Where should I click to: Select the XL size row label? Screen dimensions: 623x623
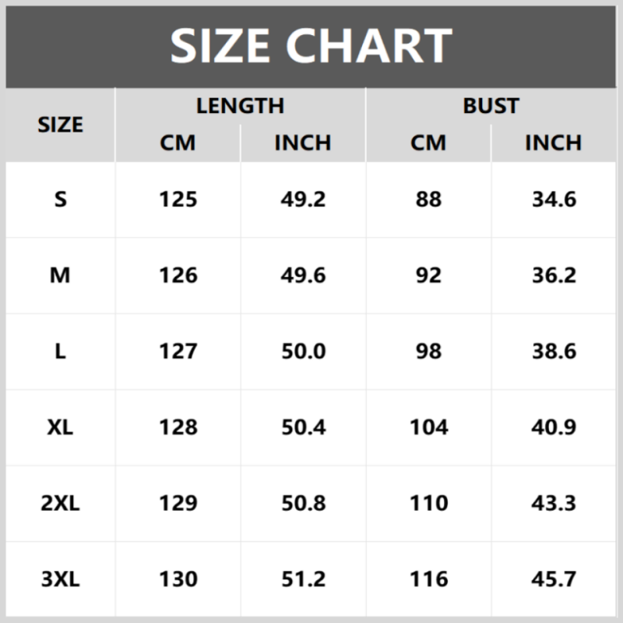pos(60,428)
